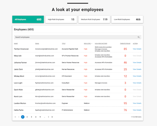157x126 pixels.
Task: View Details for Liam Light
Action: click(137, 83)
